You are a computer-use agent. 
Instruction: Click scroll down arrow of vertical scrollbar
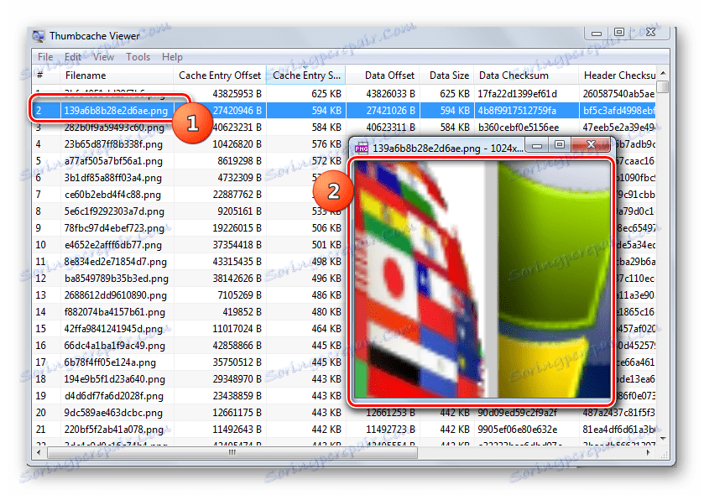click(x=663, y=439)
